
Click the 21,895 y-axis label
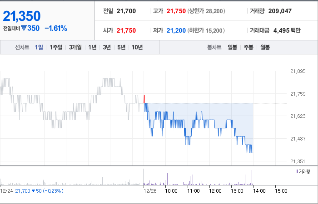point(298,71)
